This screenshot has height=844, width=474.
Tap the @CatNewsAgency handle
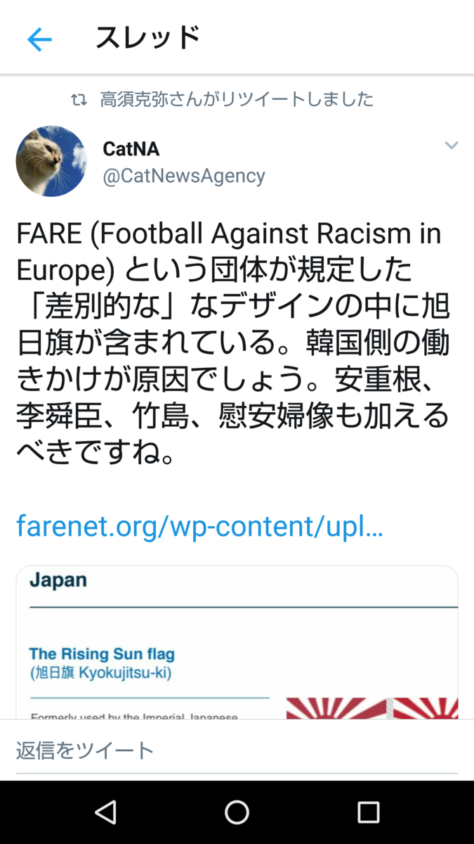184,176
